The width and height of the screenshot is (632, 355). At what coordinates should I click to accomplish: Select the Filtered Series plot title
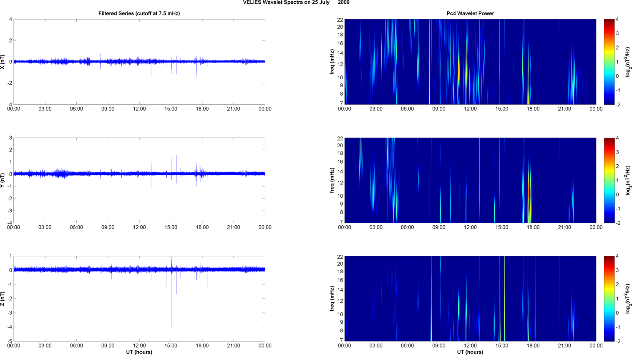[x=139, y=13]
